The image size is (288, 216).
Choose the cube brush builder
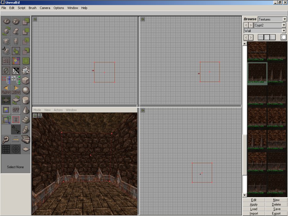click(25, 80)
